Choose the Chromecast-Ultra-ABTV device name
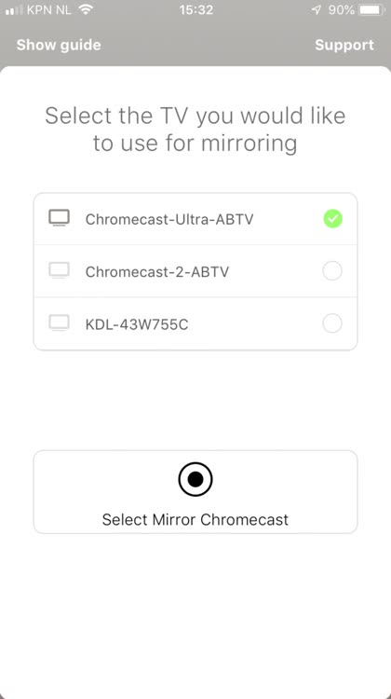The width and height of the screenshot is (391, 699). pyautogui.click(x=169, y=219)
